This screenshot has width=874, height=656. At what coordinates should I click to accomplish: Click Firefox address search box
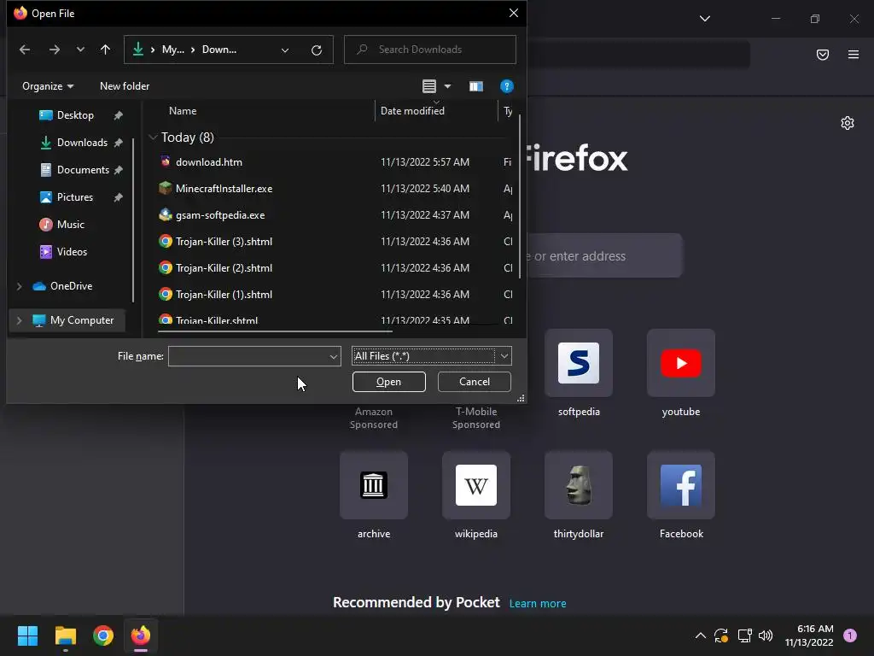(605, 256)
